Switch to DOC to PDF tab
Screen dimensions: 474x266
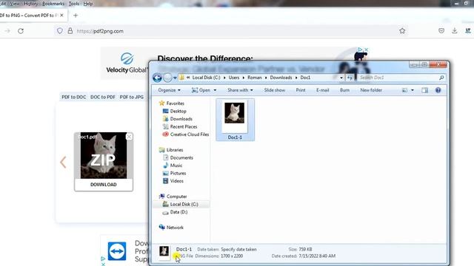[103, 97]
